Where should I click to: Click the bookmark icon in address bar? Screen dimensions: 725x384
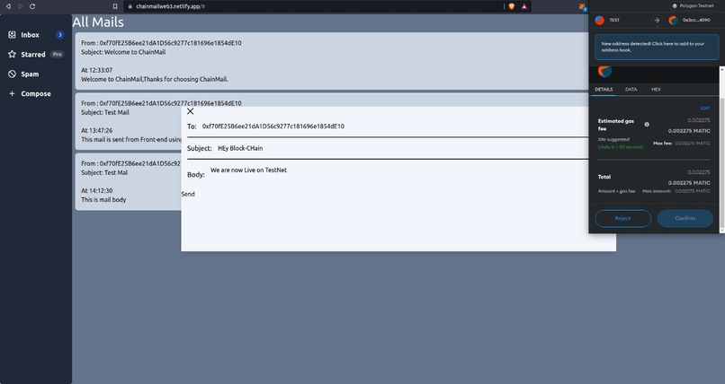coord(115,6)
